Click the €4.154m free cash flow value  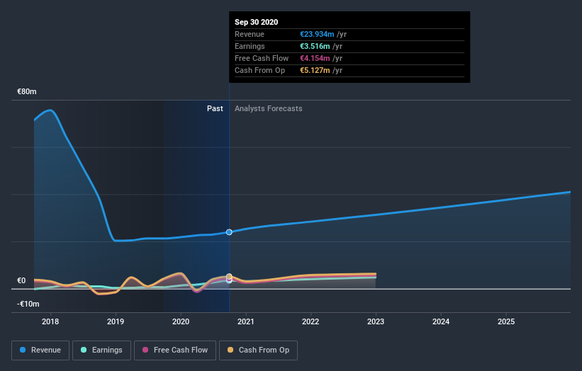pos(315,58)
